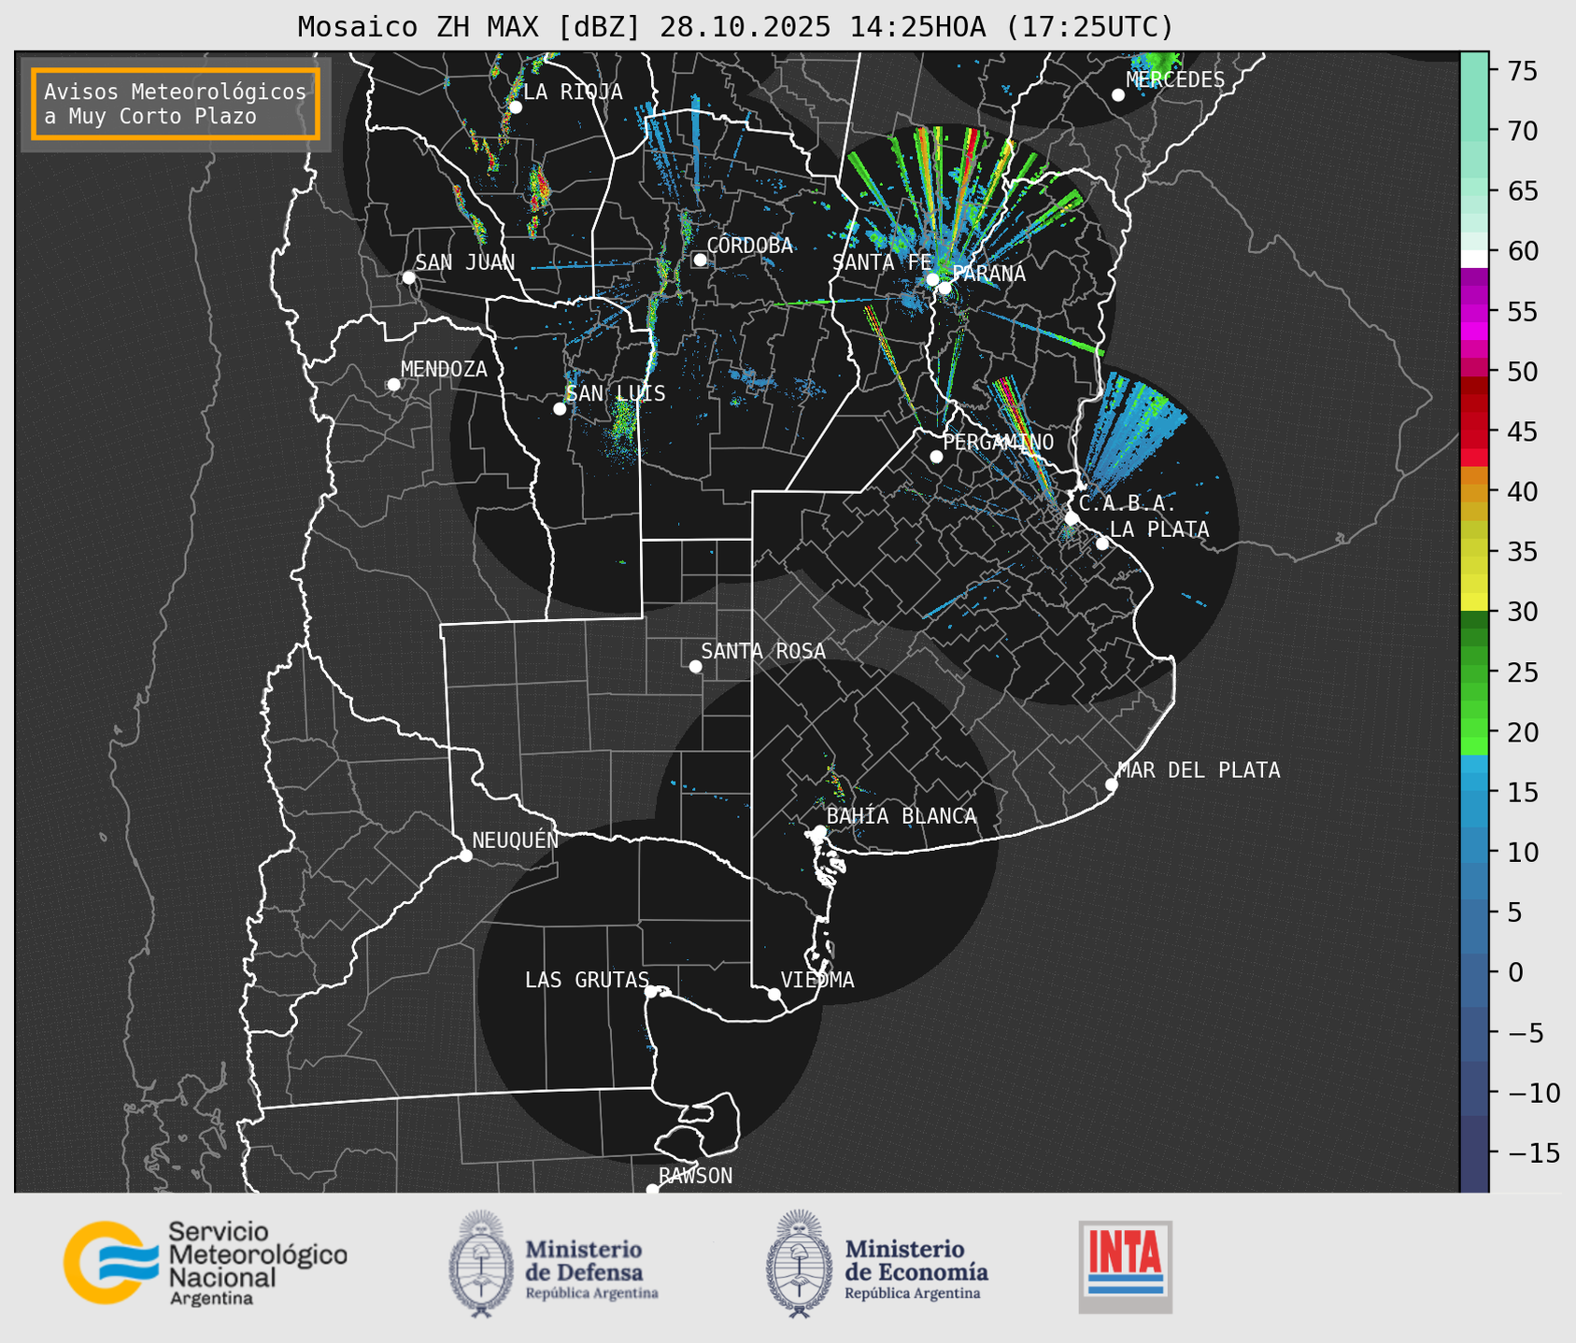Click the white 60 dBZ color band
Screen dimensions: 1576x1343
(x=1474, y=258)
